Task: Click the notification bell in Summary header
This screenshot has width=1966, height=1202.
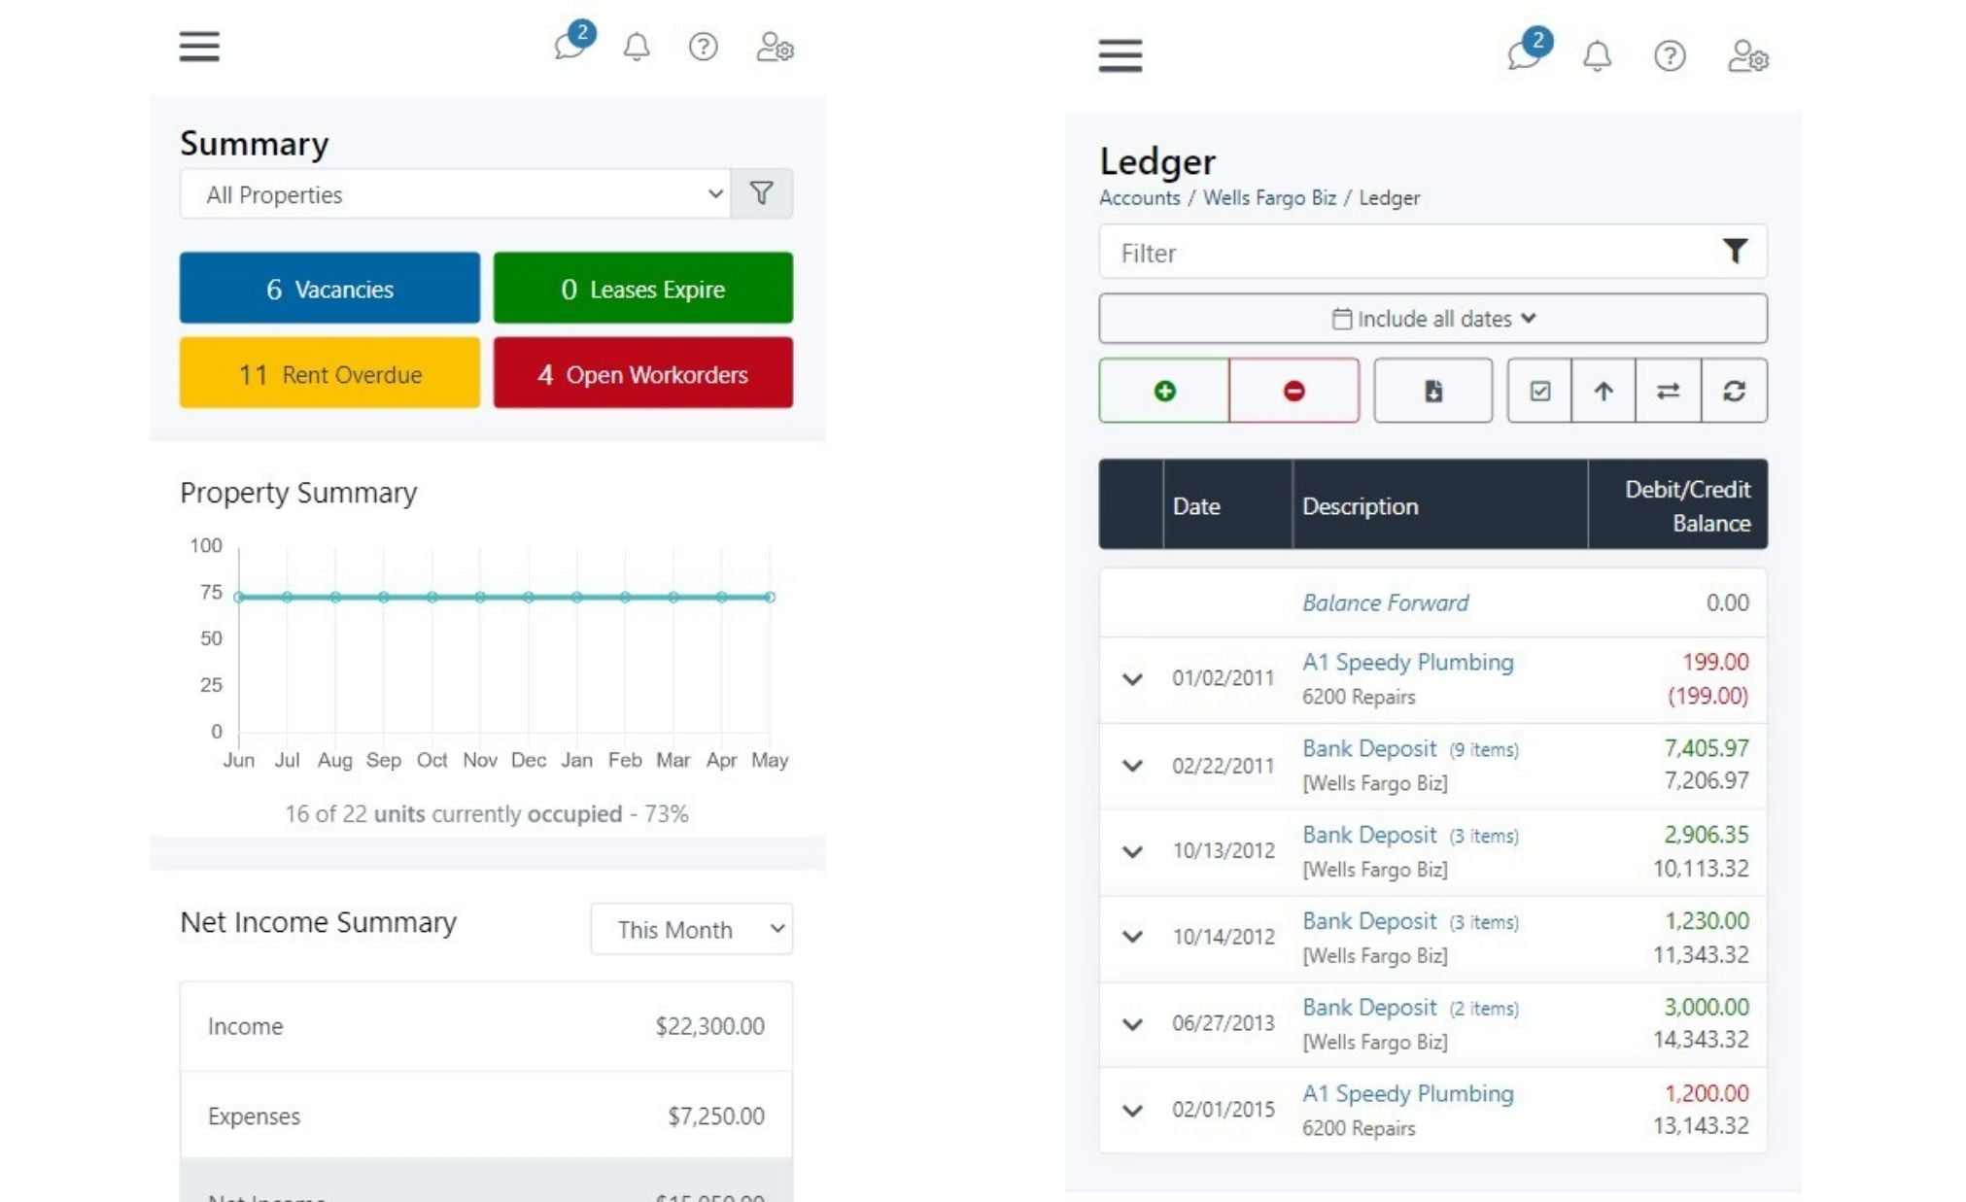Action: point(637,47)
